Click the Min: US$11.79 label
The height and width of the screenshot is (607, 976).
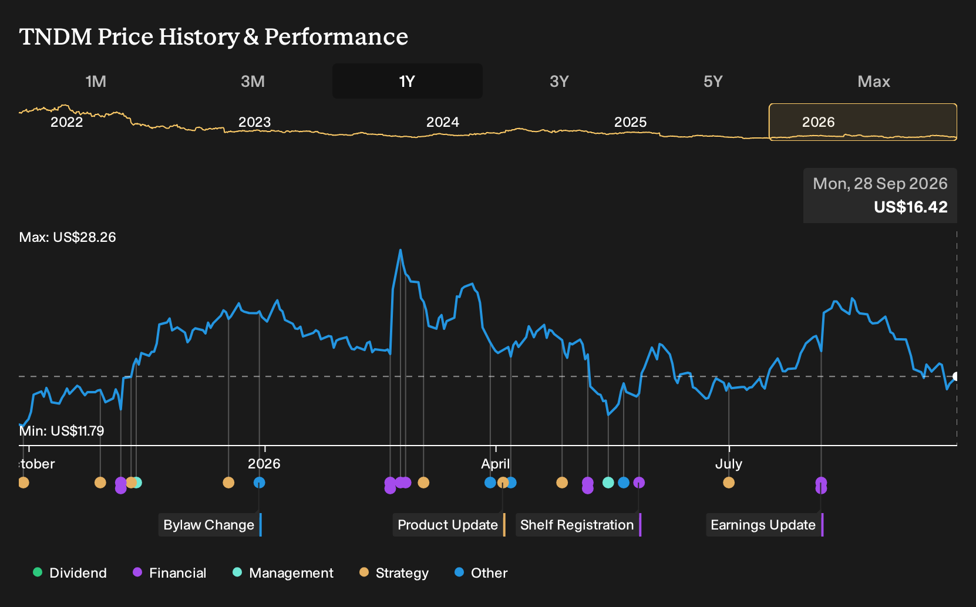[x=62, y=431]
